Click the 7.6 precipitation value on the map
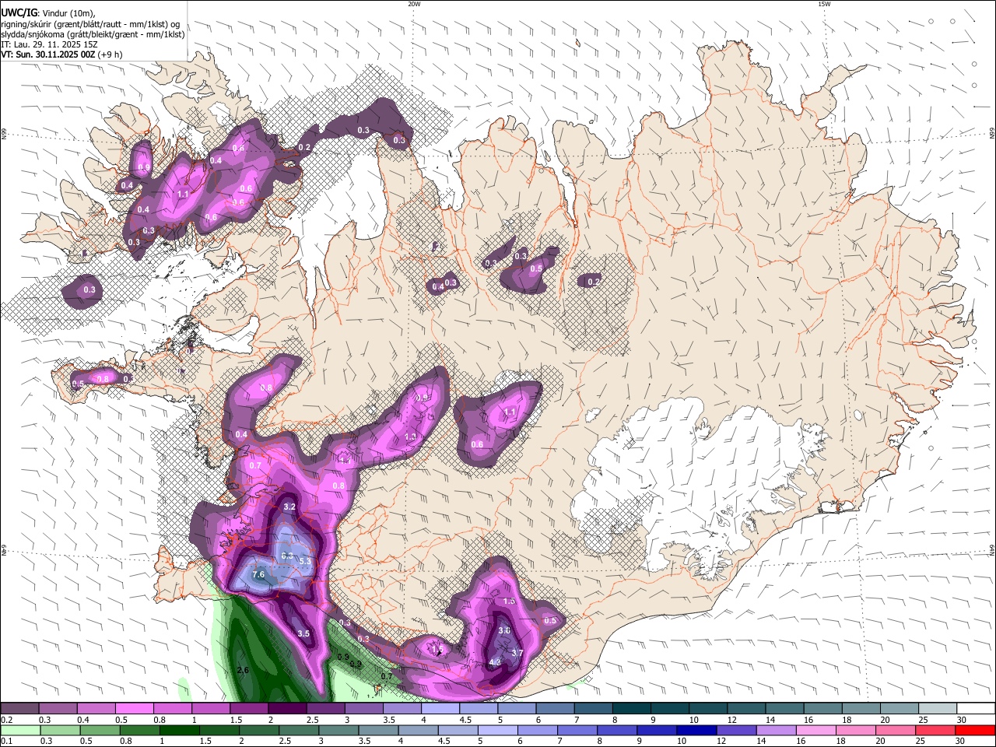Viewport: 996px width, 747px height. (259, 574)
